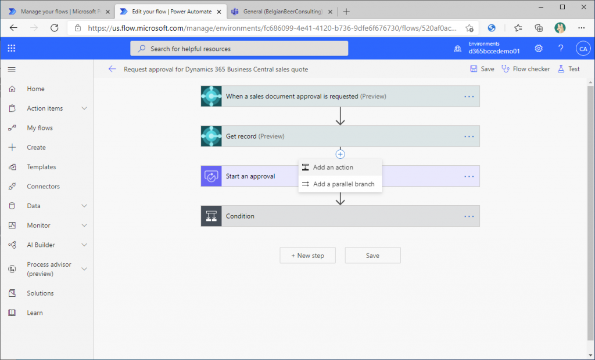Go back with the flow editor arrow

coord(112,69)
